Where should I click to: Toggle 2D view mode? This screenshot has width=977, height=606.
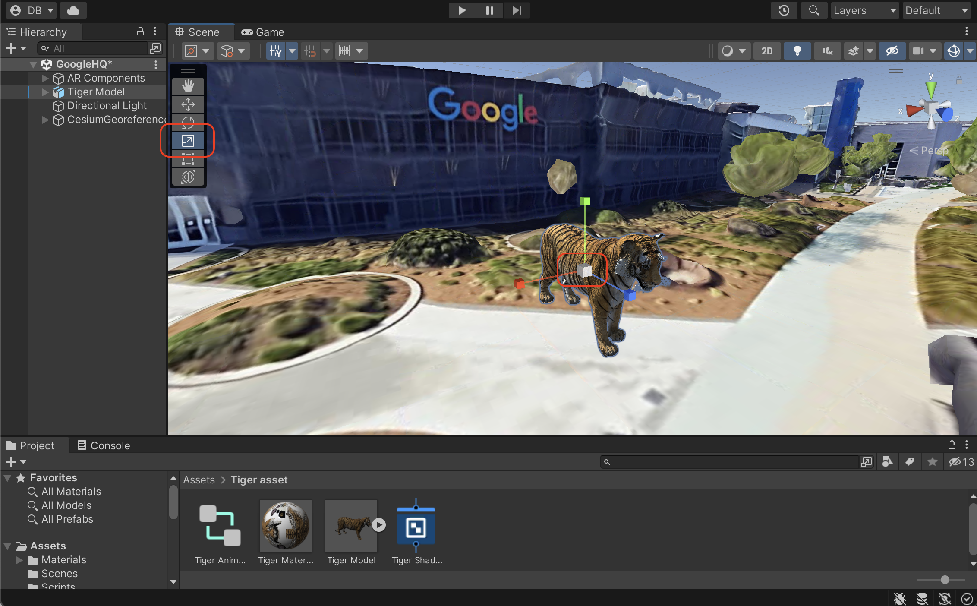click(768, 50)
